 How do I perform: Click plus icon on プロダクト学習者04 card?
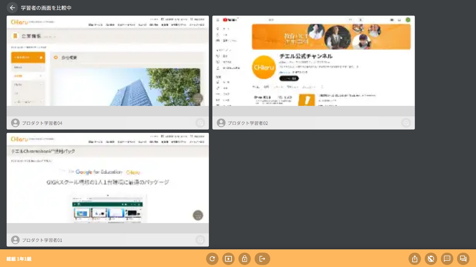[x=200, y=123]
